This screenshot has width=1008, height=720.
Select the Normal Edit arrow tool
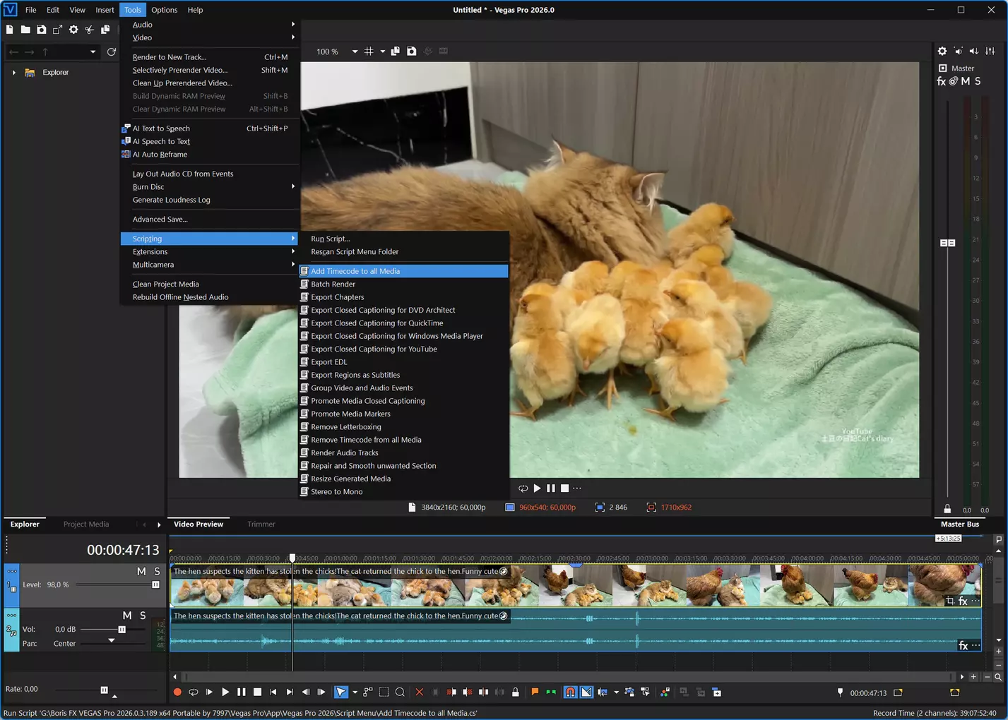[340, 692]
